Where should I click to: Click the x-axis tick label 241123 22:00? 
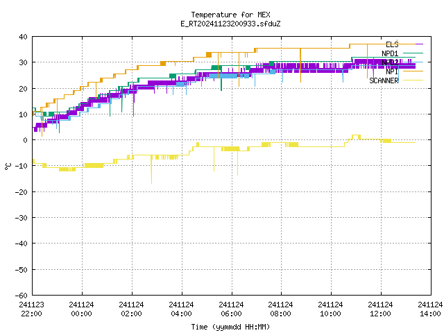point(32,309)
